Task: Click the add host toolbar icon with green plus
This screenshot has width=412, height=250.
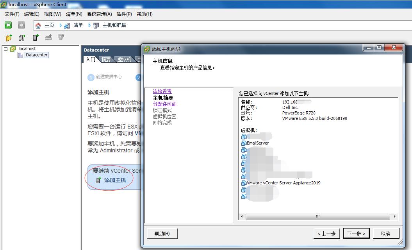Action: [36, 37]
